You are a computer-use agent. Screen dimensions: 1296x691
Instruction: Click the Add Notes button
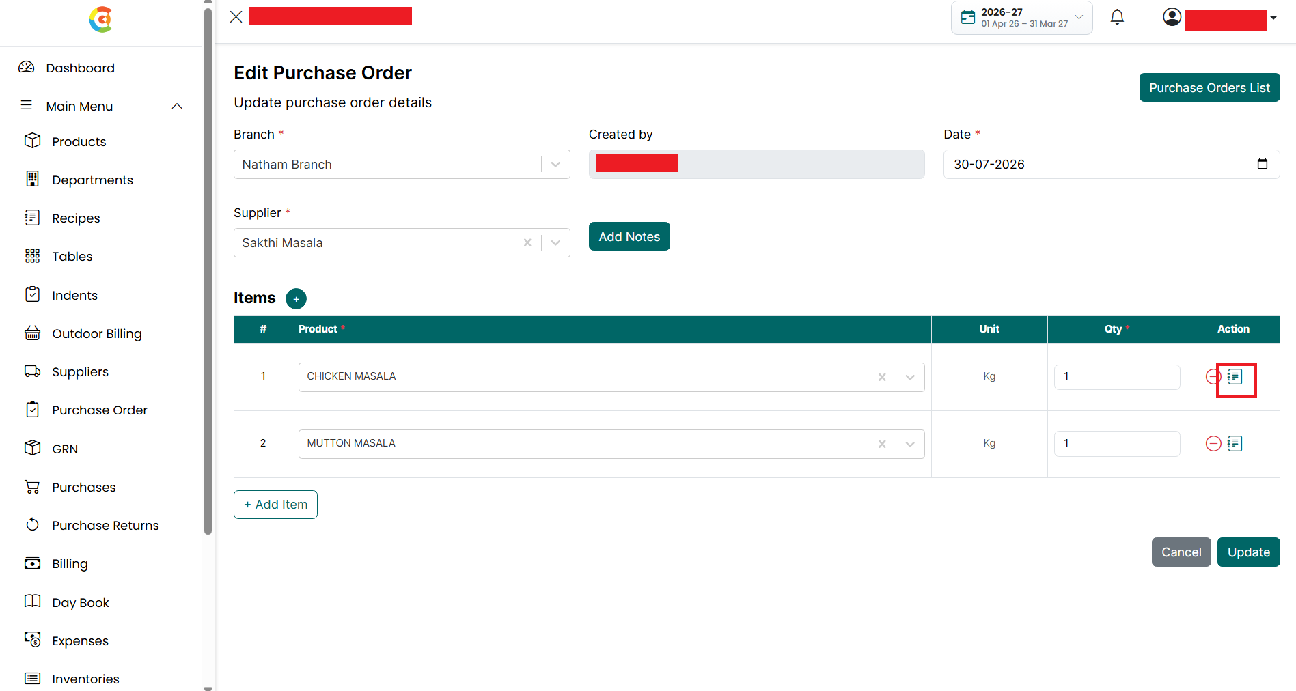[x=629, y=236]
